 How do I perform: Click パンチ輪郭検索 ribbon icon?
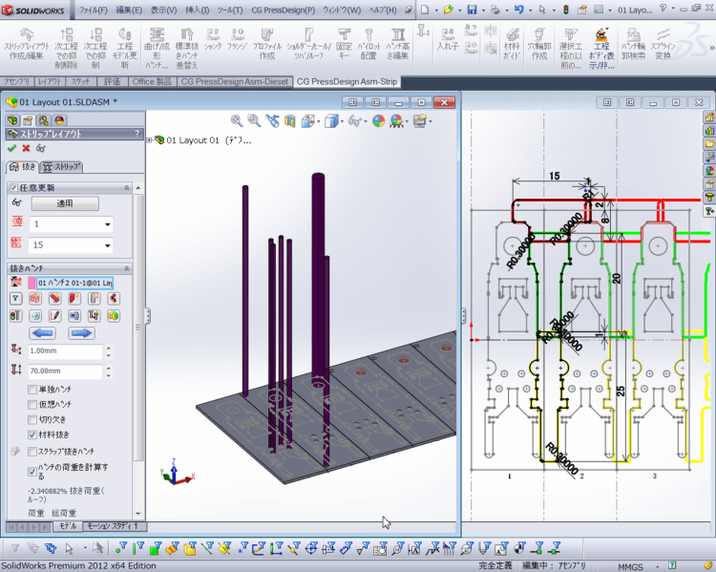coord(633,44)
